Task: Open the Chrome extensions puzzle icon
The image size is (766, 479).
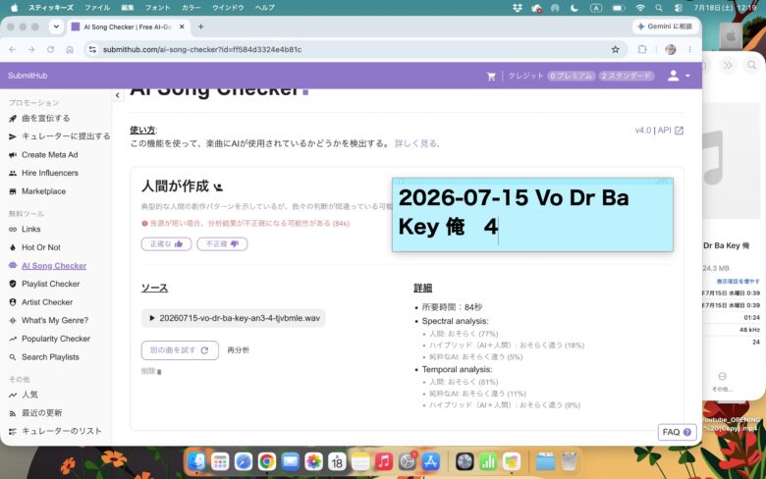Action: [642, 49]
